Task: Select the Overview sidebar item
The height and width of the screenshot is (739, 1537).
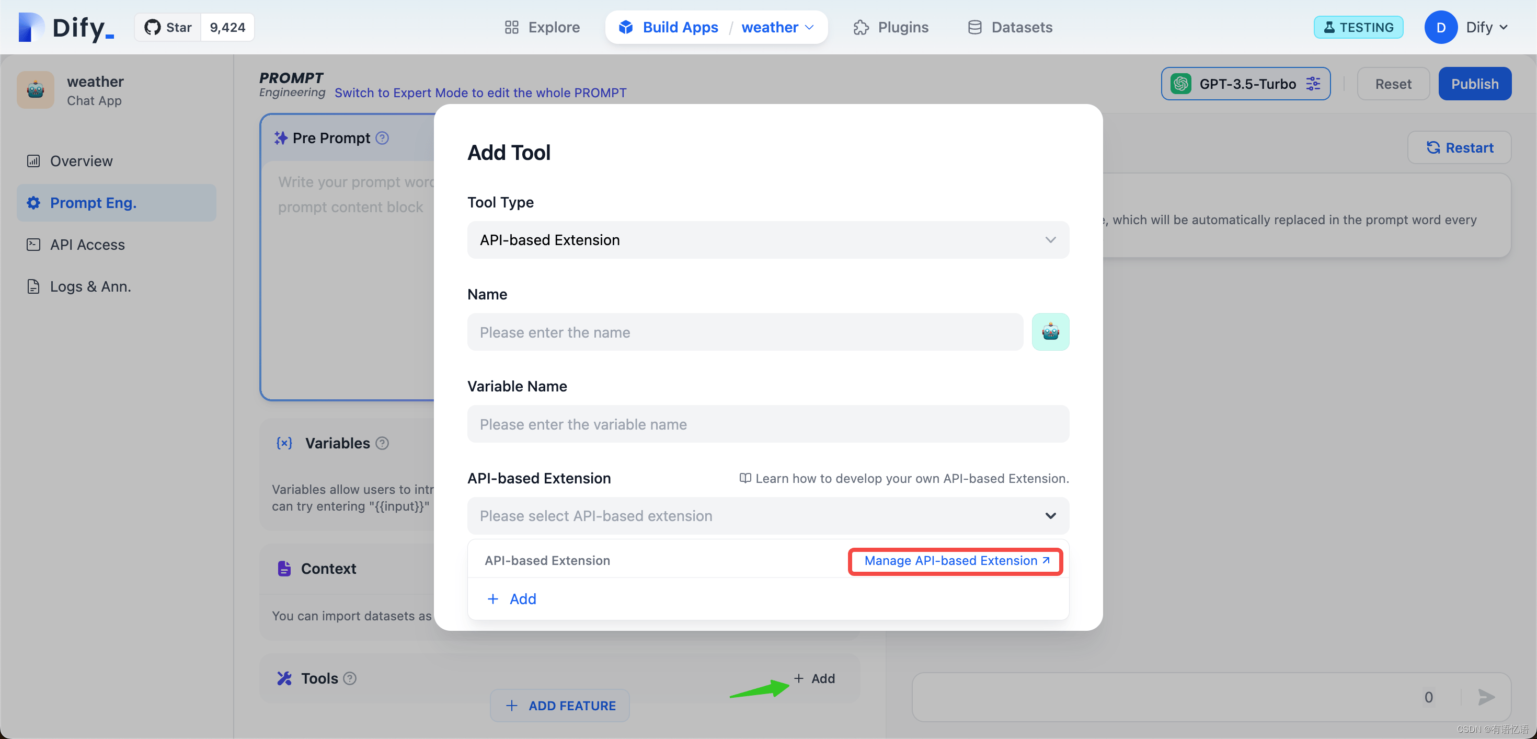Action: pos(81,161)
